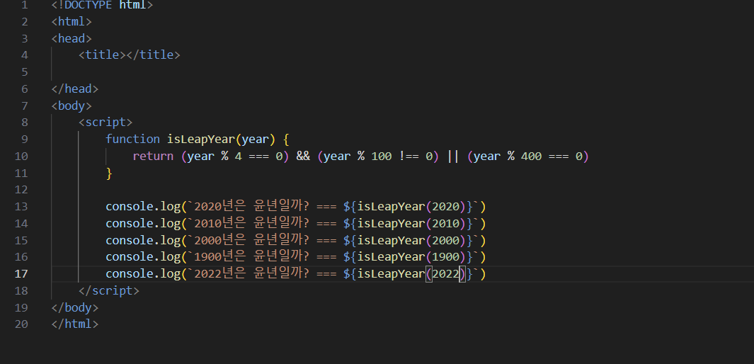This screenshot has width=754, height=364.
Task: Click the opening <script> tag
Action: click(105, 123)
